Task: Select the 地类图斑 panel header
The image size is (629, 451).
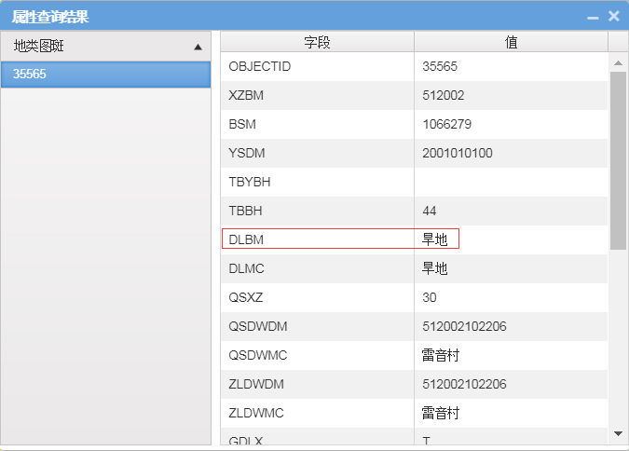Action: point(106,47)
